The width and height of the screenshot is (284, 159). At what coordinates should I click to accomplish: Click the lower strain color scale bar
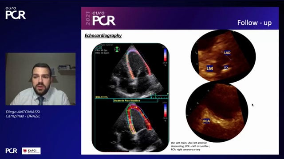pyautogui.click(x=165, y=111)
